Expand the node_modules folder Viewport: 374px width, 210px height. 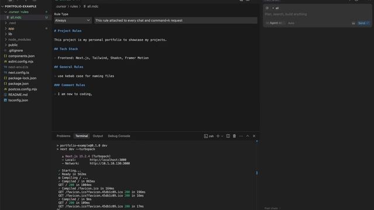tap(6, 40)
